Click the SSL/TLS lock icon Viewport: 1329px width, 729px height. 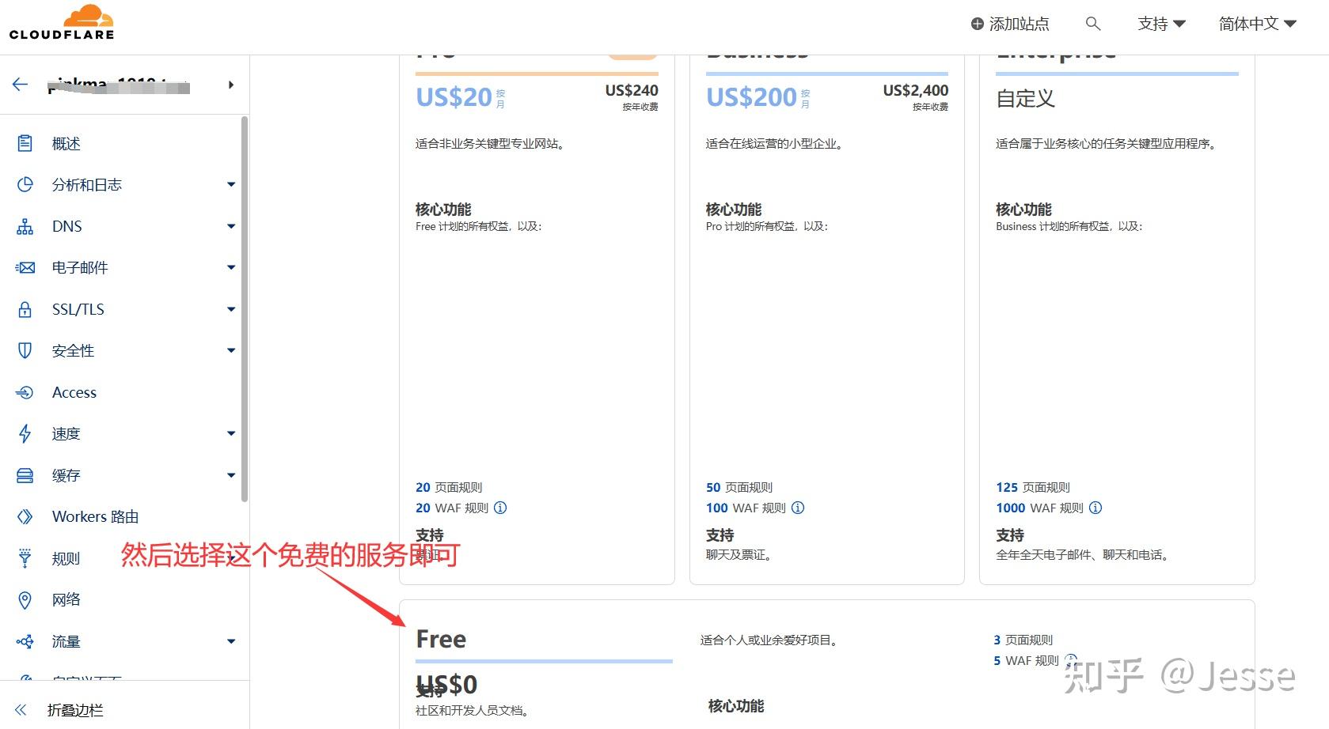tap(25, 309)
